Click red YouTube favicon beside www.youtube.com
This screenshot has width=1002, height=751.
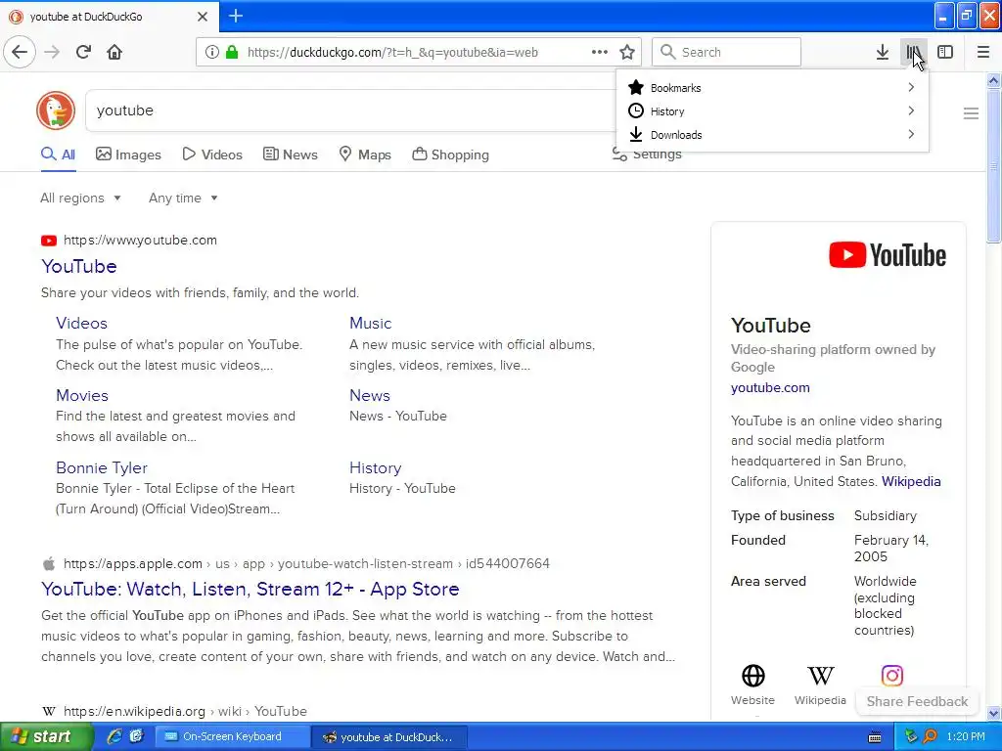[49, 241]
